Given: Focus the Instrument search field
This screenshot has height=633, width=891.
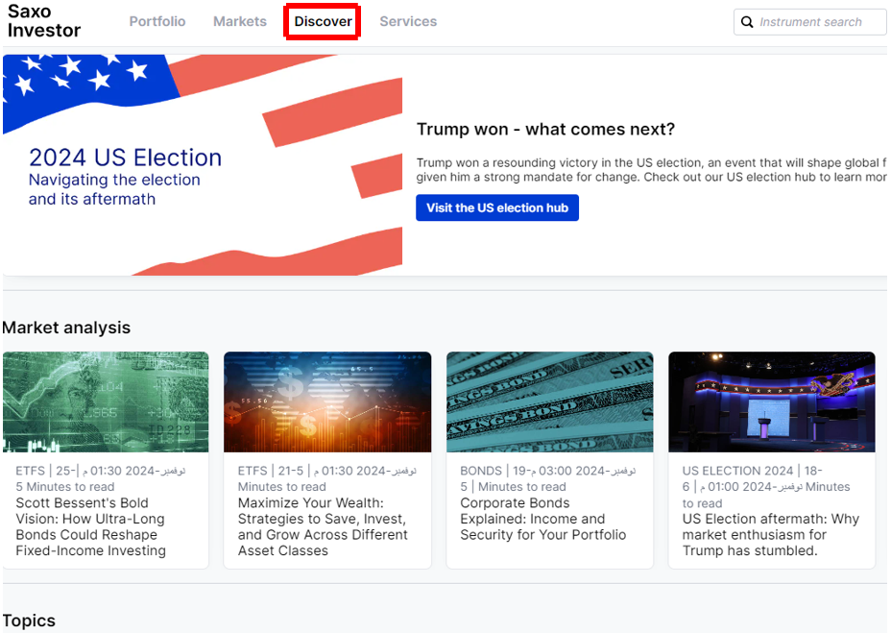Looking at the screenshot, I should pos(809,22).
